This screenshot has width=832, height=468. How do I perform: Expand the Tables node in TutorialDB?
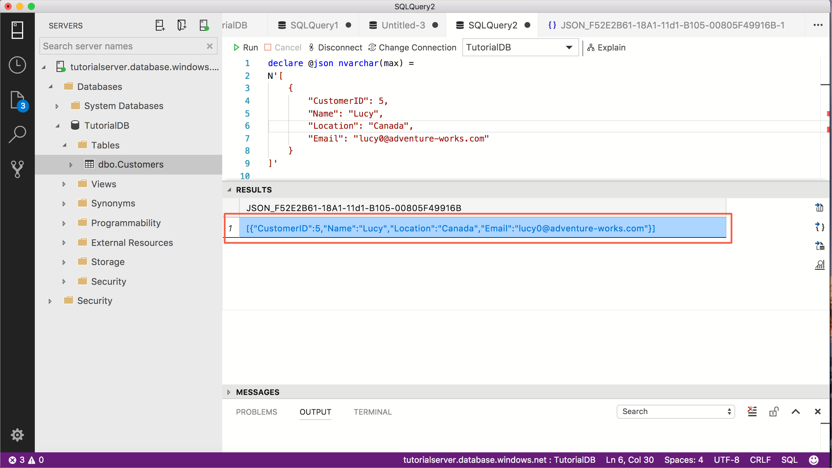[x=65, y=145]
